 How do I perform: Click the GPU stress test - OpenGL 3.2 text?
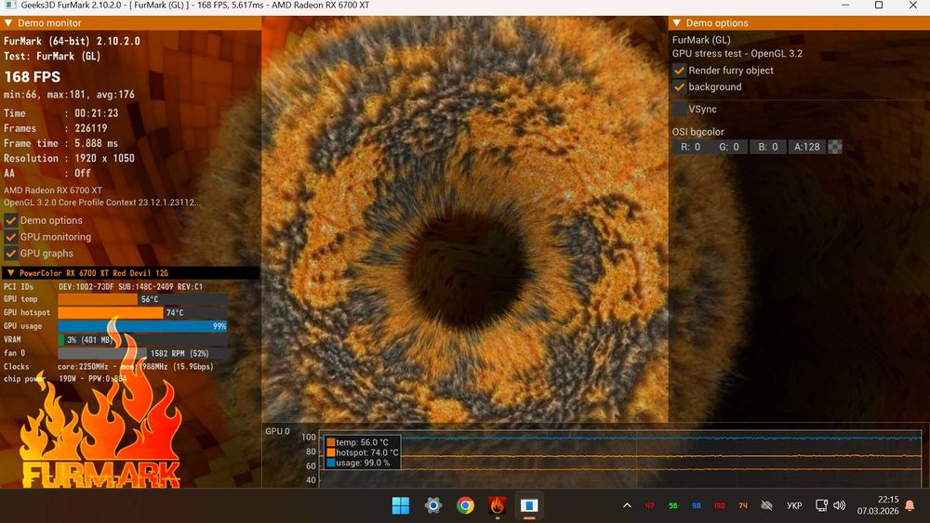(737, 53)
